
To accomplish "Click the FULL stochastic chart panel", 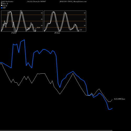I will tap(65, 21).
